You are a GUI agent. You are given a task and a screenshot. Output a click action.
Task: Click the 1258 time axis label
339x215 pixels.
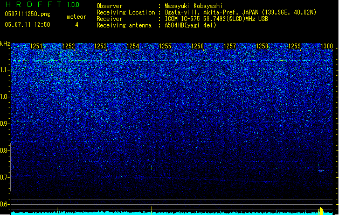click(262, 46)
